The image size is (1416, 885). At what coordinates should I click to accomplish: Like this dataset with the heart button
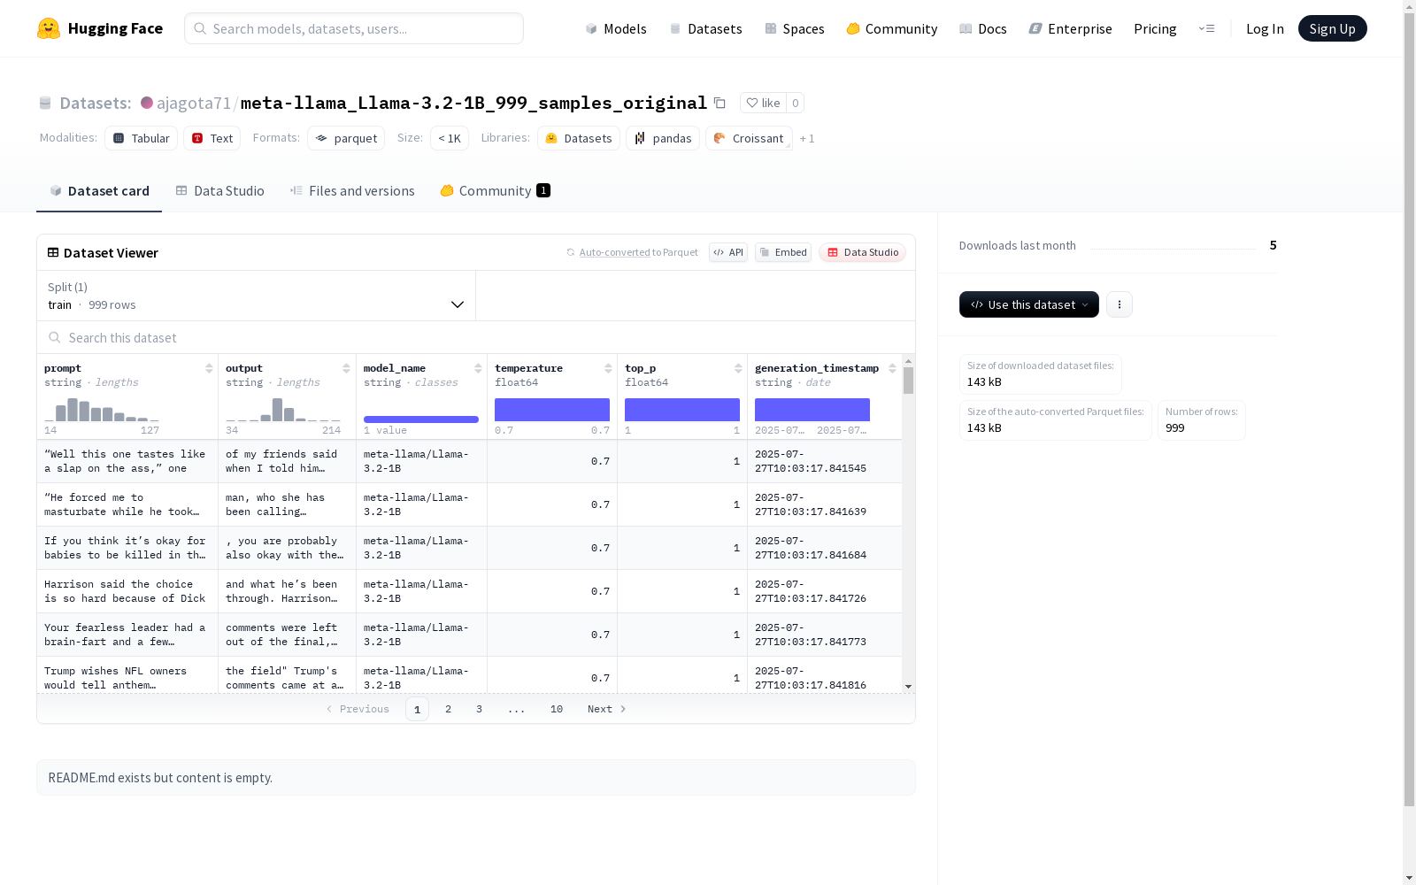point(763,103)
